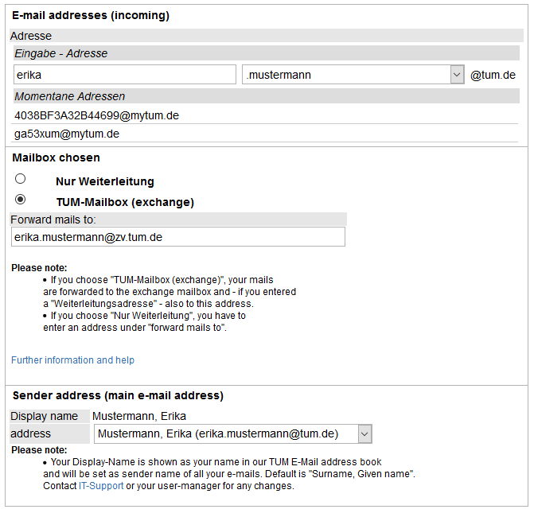534x513 pixels.
Task: Click the "address" label beside sender dropdown
Action: pos(30,433)
